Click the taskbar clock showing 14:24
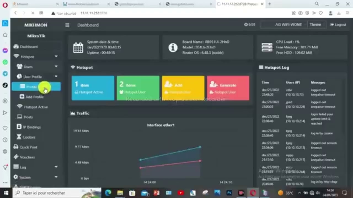This screenshot has width=353, height=198. pos(330,193)
